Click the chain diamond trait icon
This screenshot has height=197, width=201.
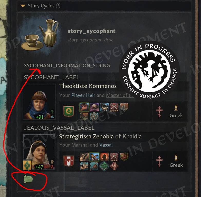click(x=104, y=166)
